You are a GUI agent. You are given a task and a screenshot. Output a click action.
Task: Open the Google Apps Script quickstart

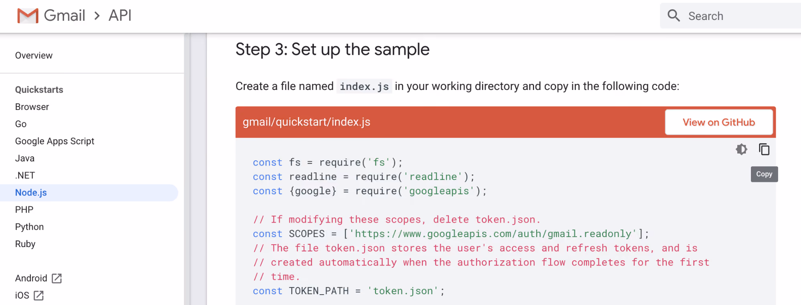(x=54, y=142)
